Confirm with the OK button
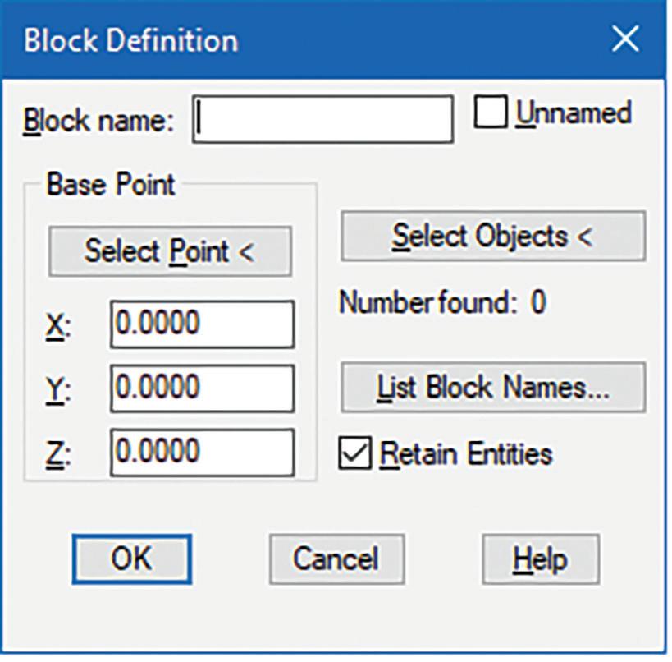 (131, 559)
